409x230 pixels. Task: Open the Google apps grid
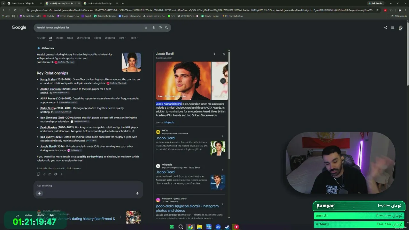pyautogui.click(x=393, y=28)
